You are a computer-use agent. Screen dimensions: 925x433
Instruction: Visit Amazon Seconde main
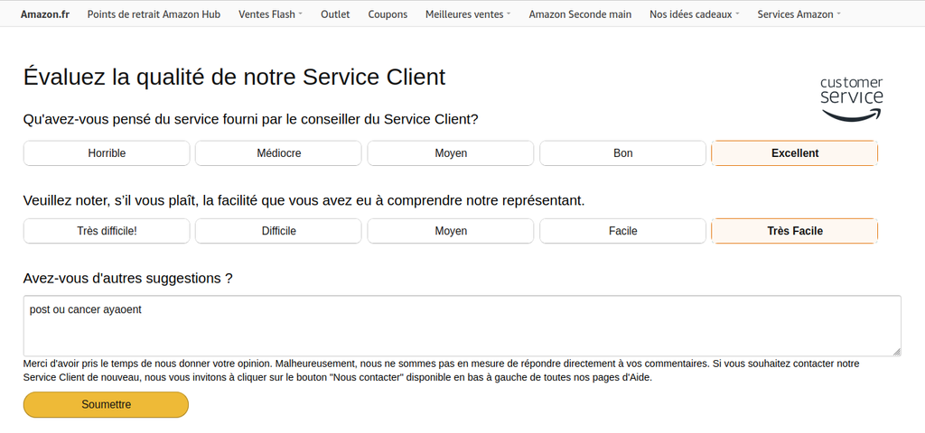coord(580,14)
